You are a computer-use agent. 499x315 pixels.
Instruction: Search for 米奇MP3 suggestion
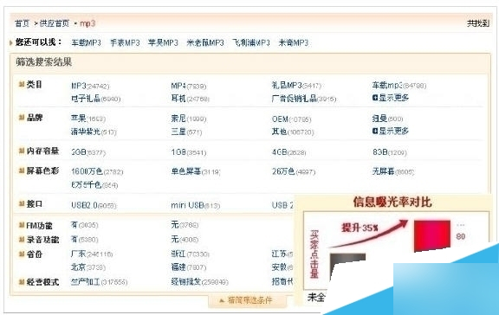coord(294,43)
